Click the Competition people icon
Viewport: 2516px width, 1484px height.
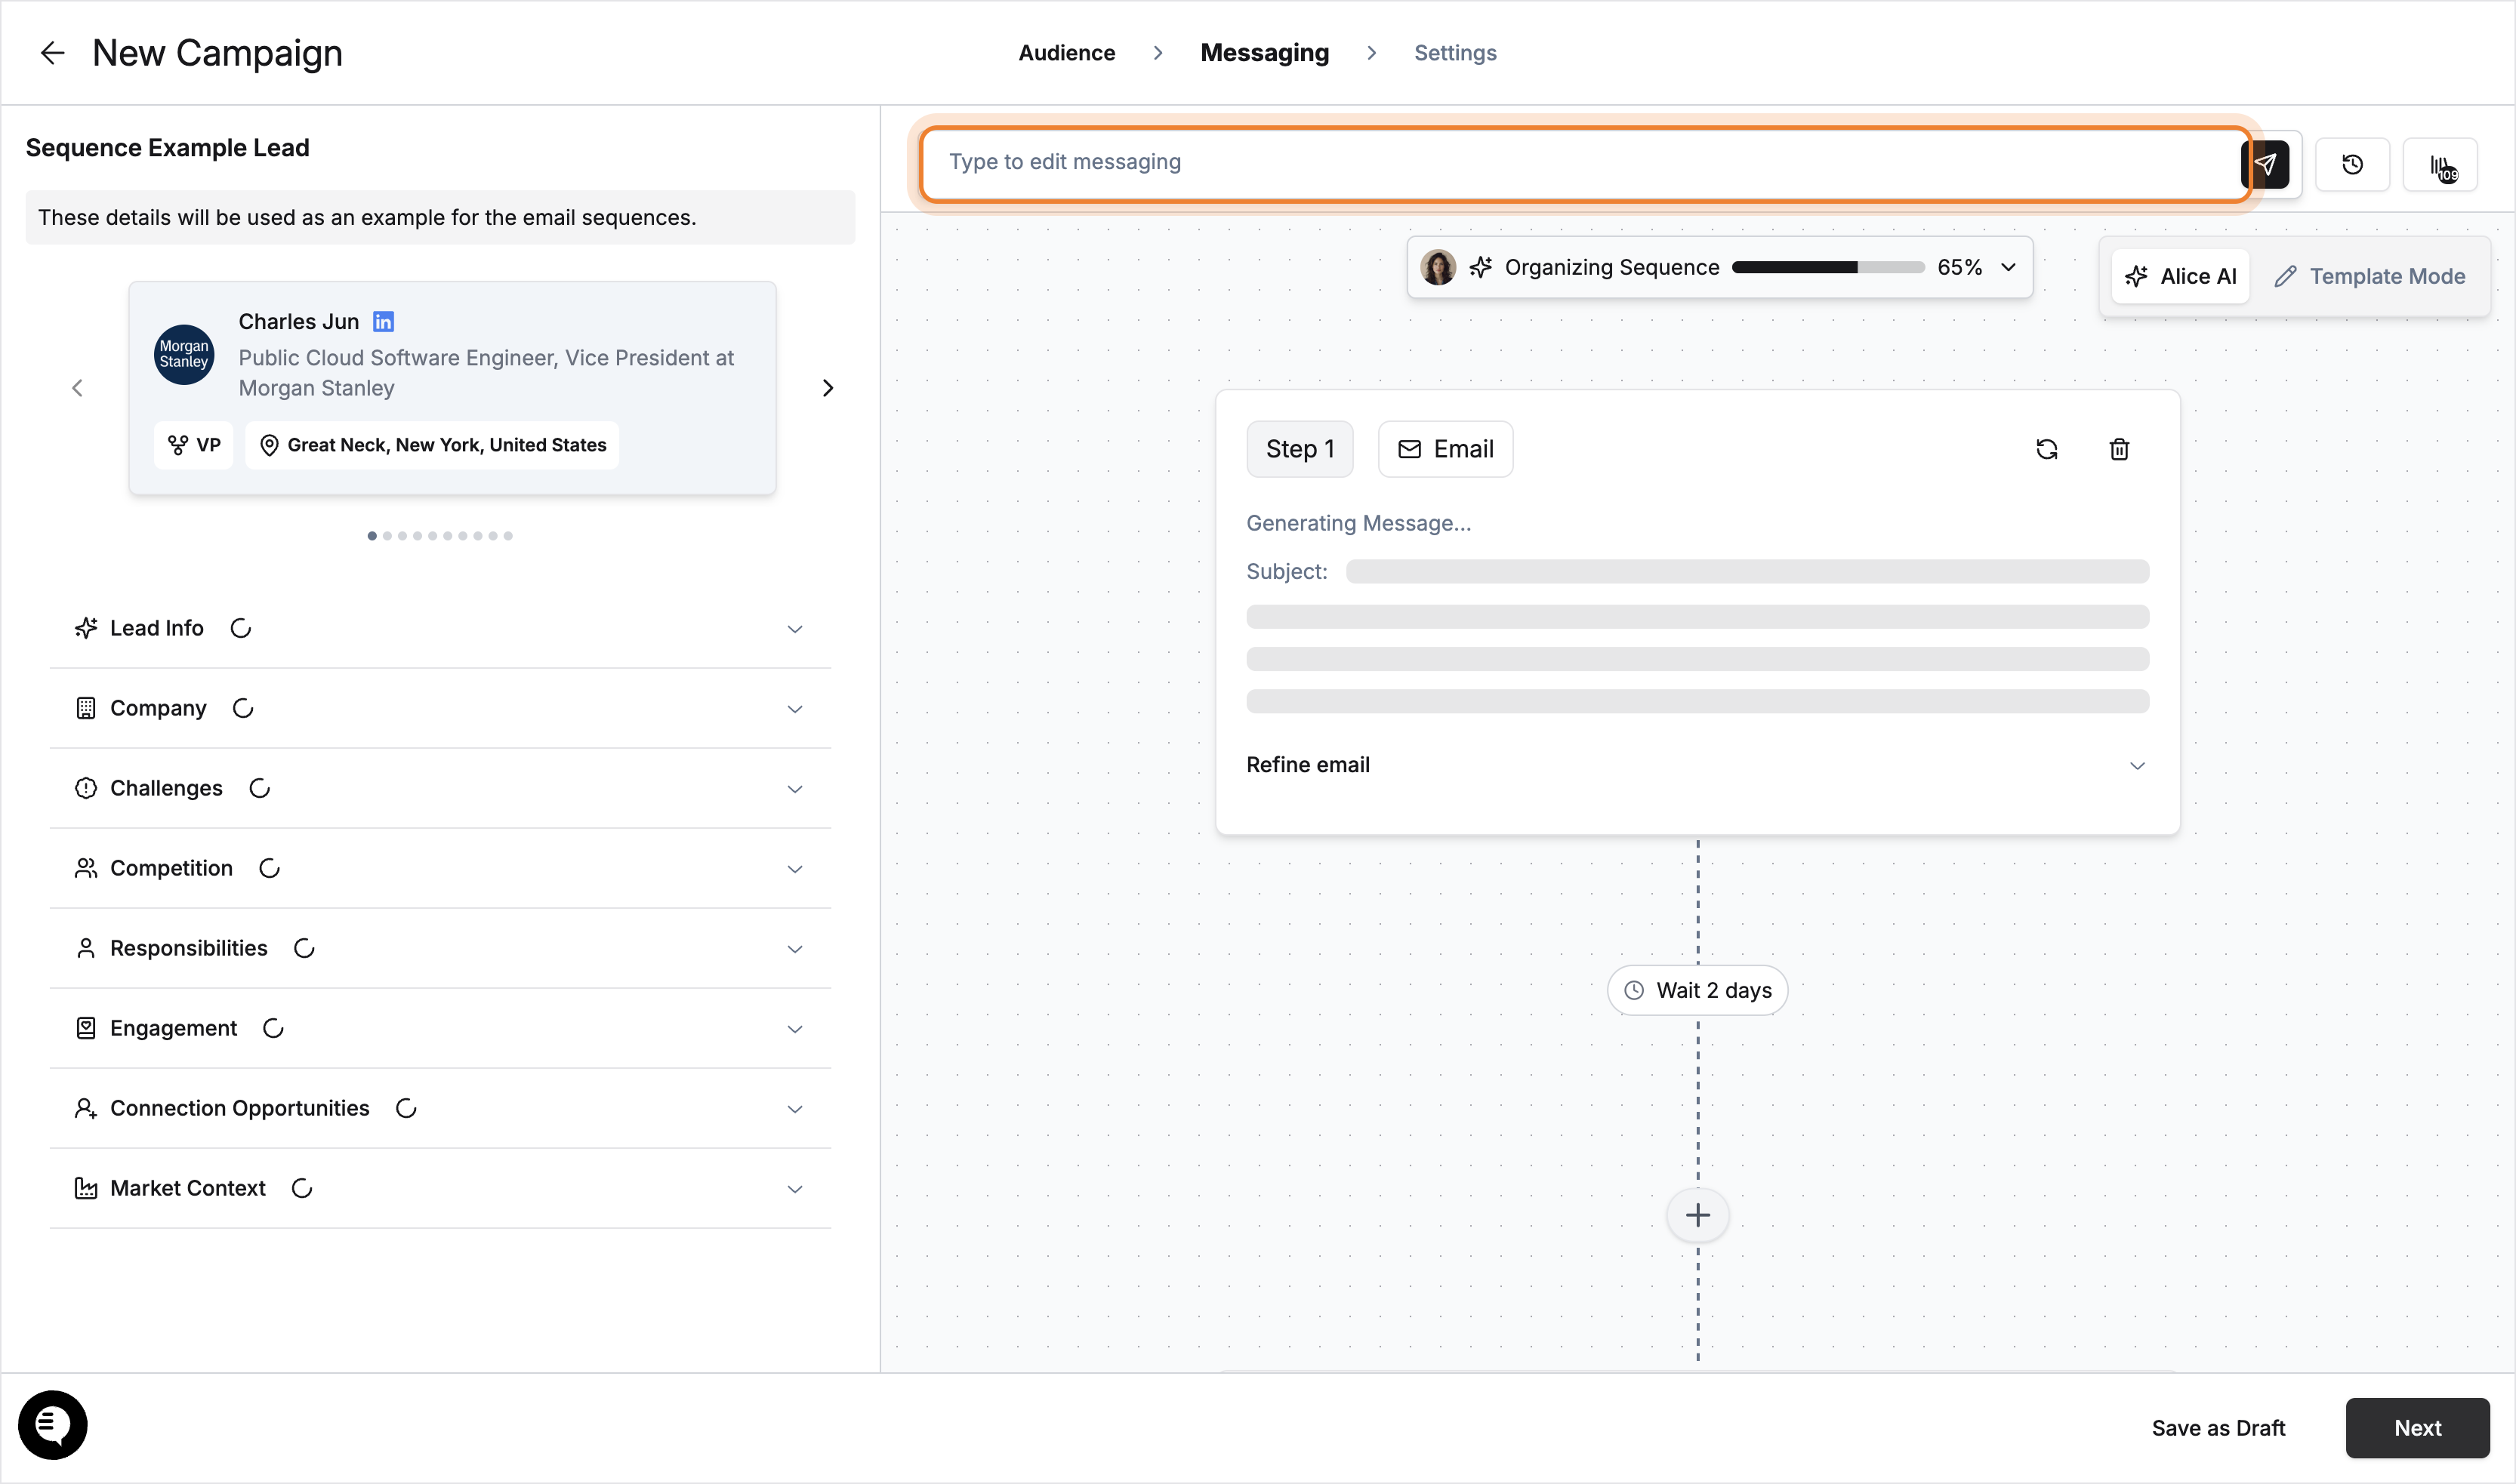(86, 868)
